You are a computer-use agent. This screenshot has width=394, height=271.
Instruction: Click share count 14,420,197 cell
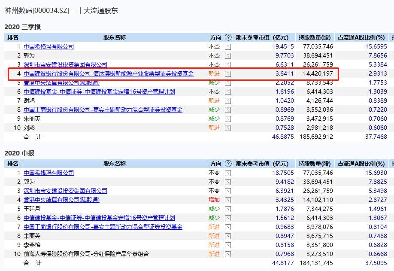coord(318,74)
